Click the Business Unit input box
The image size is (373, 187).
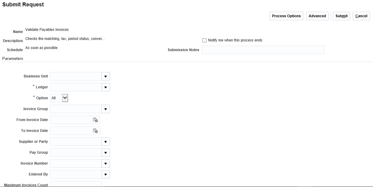coord(76,76)
